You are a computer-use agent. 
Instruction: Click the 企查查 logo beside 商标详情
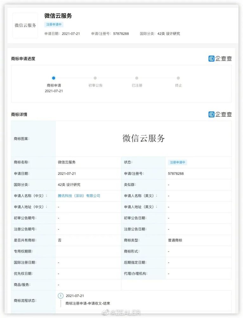coord(220,114)
